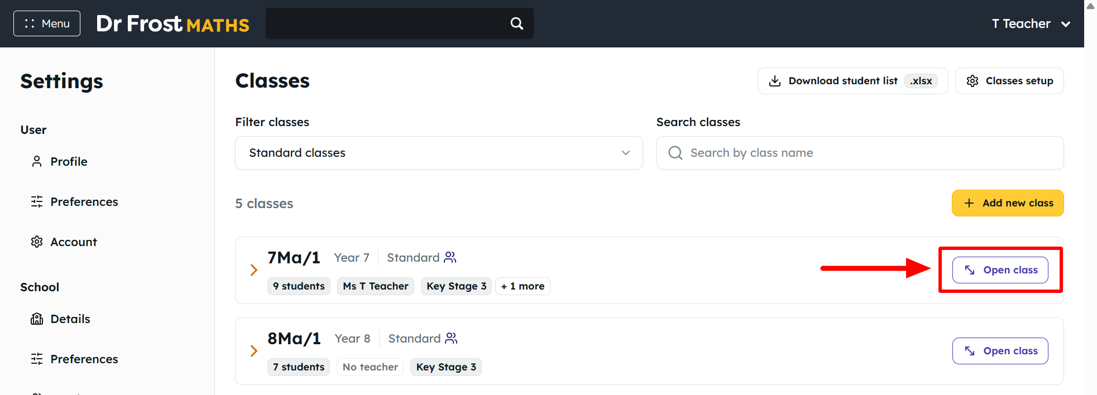This screenshot has width=1097, height=395.
Task: Click the people icon next to 7Ma/1 Standard
Action: tap(450, 257)
